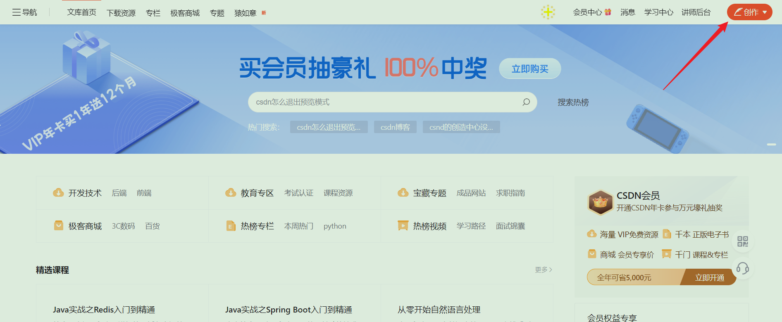This screenshot has width=782, height=322.
Task: Click hot search tag csnd的创造中心没...
Action: [x=461, y=127]
